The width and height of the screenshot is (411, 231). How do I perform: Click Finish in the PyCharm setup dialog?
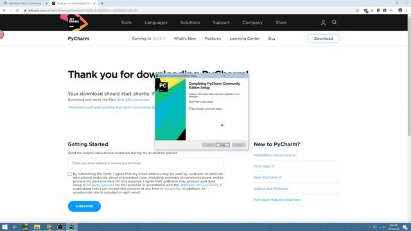(x=223, y=145)
